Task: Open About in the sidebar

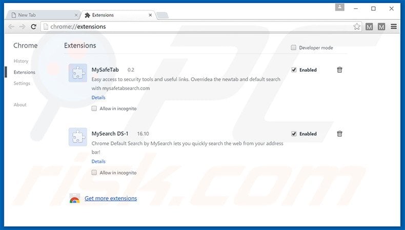Action: 20,104
